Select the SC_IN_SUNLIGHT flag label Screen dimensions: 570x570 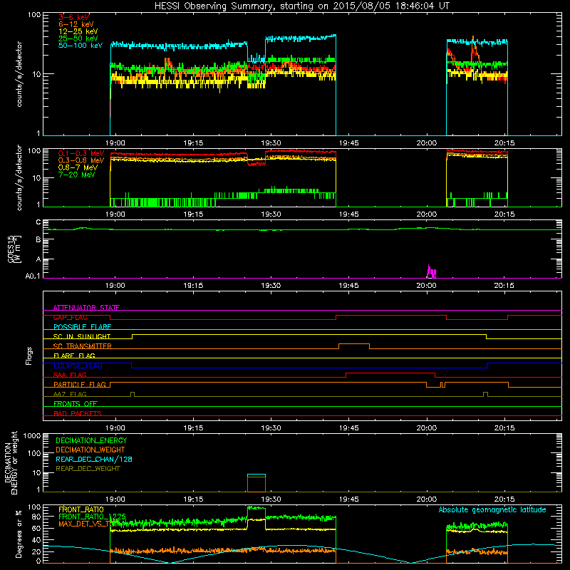click(82, 336)
